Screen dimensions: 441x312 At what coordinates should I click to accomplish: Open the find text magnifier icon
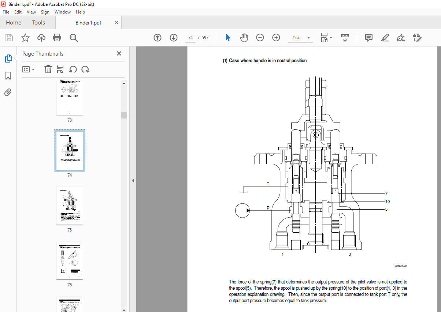(74, 38)
